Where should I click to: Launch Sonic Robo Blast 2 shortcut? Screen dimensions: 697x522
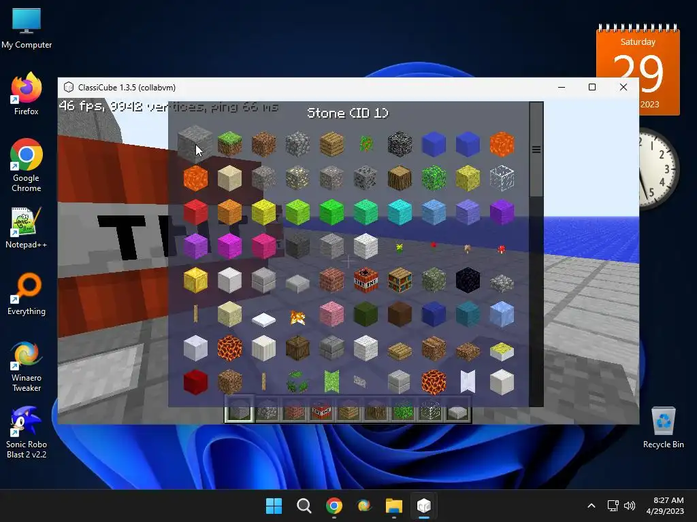27,432
